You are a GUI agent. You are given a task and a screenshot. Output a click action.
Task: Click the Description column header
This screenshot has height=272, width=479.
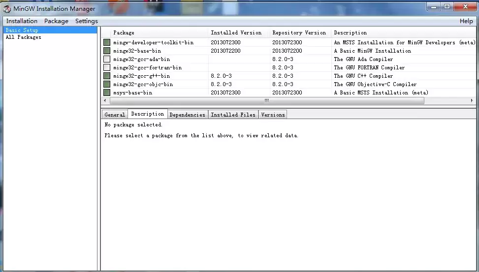point(404,32)
